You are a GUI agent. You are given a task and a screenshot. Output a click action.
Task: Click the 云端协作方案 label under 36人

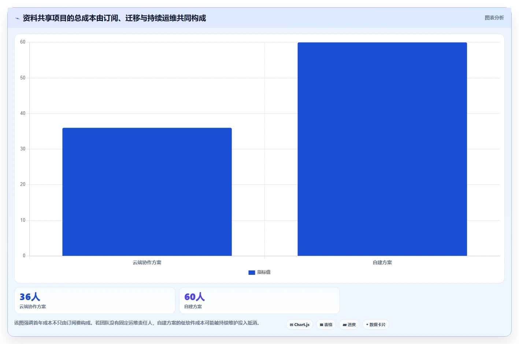(x=33, y=307)
